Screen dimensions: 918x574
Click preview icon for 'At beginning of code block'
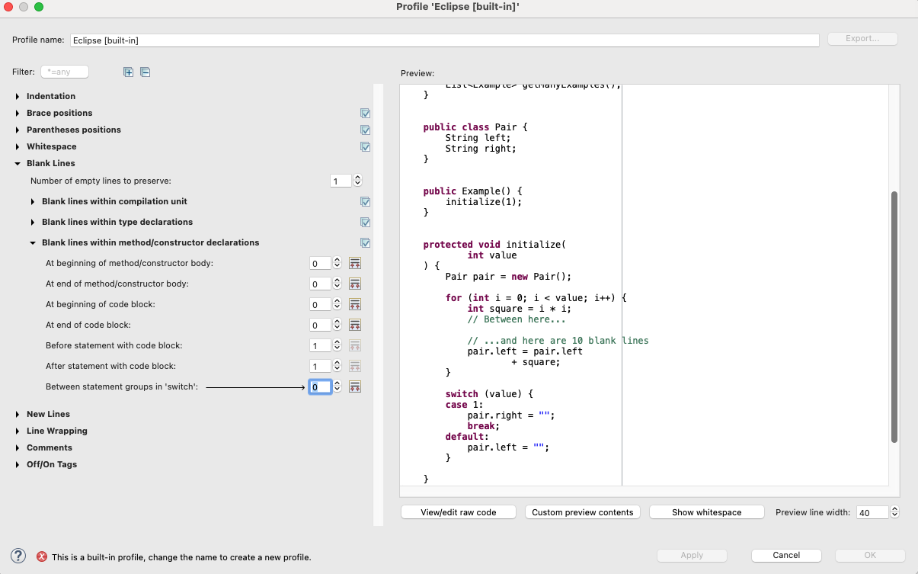click(x=354, y=304)
